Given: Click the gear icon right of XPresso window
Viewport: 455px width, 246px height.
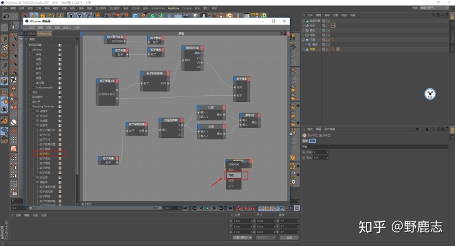Looking at the screenshot, I should click(293, 182).
